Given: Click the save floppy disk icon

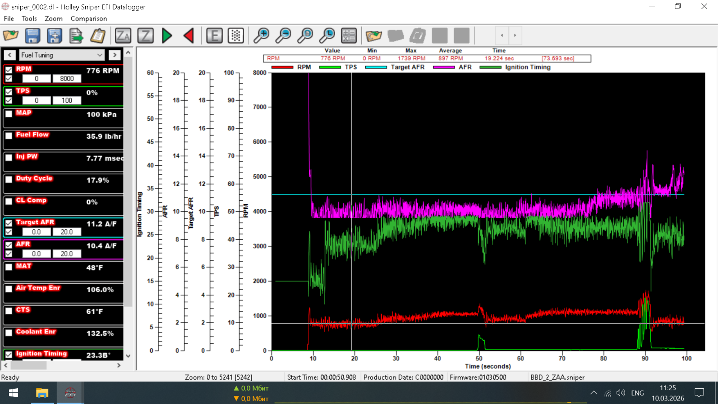Looking at the screenshot, I should tap(33, 35).
